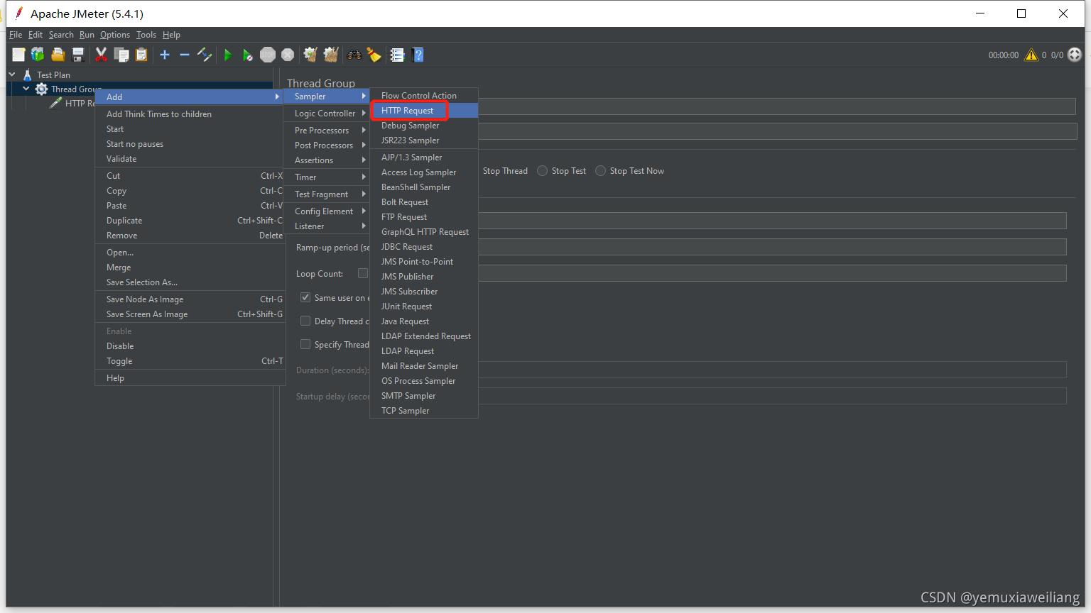Select the Stop Test Now radio button
1091x613 pixels.
[601, 171]
